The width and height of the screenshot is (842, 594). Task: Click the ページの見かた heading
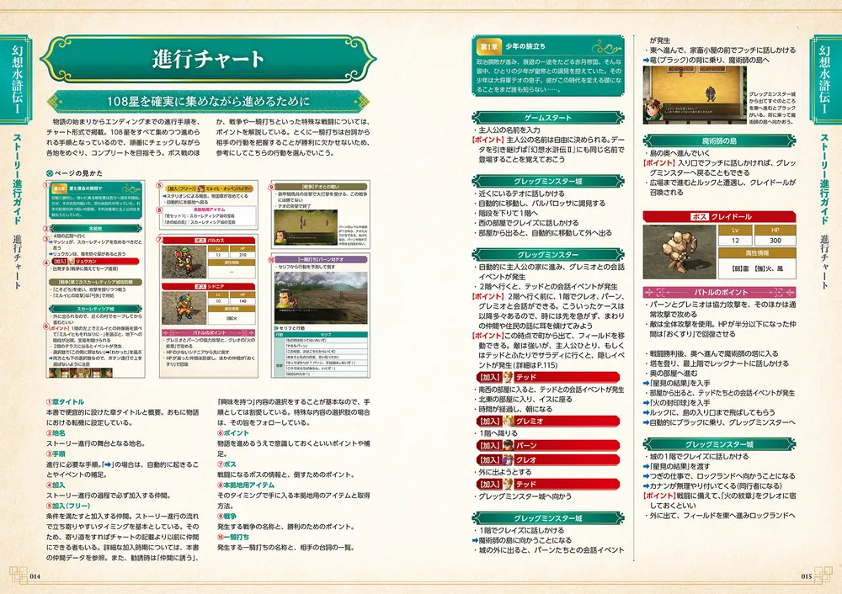click(74, 173)
